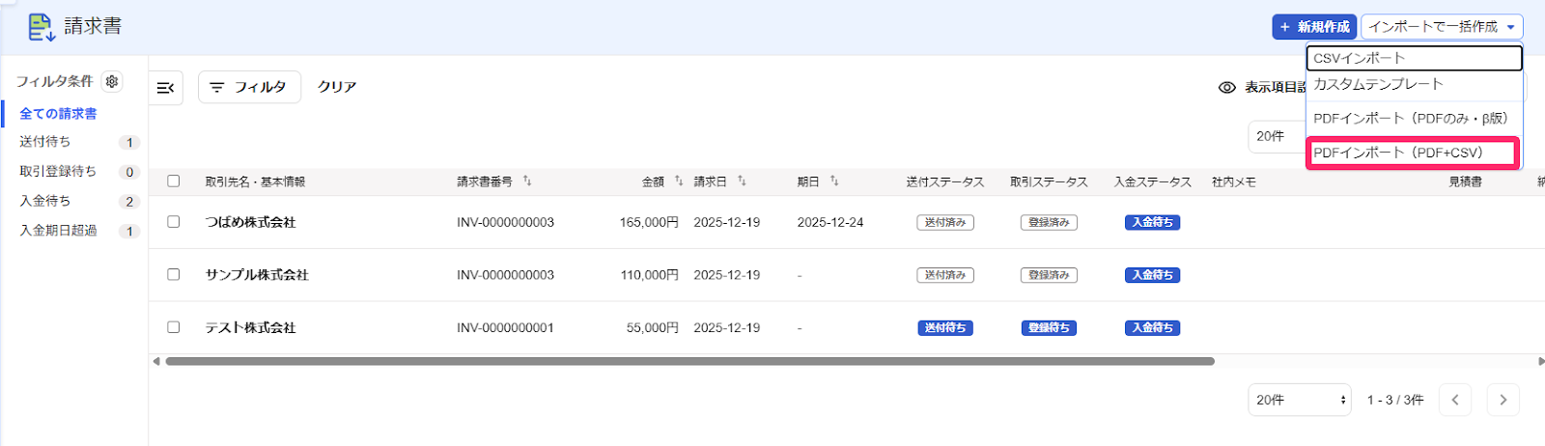Check the サンプル株式会社 row checkbox

(174, 274)
